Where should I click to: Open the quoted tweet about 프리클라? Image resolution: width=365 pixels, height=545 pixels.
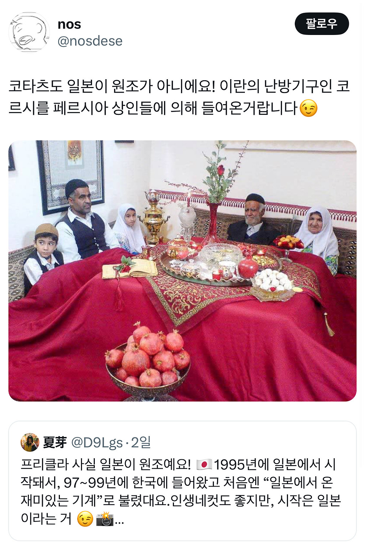point(182,481)
